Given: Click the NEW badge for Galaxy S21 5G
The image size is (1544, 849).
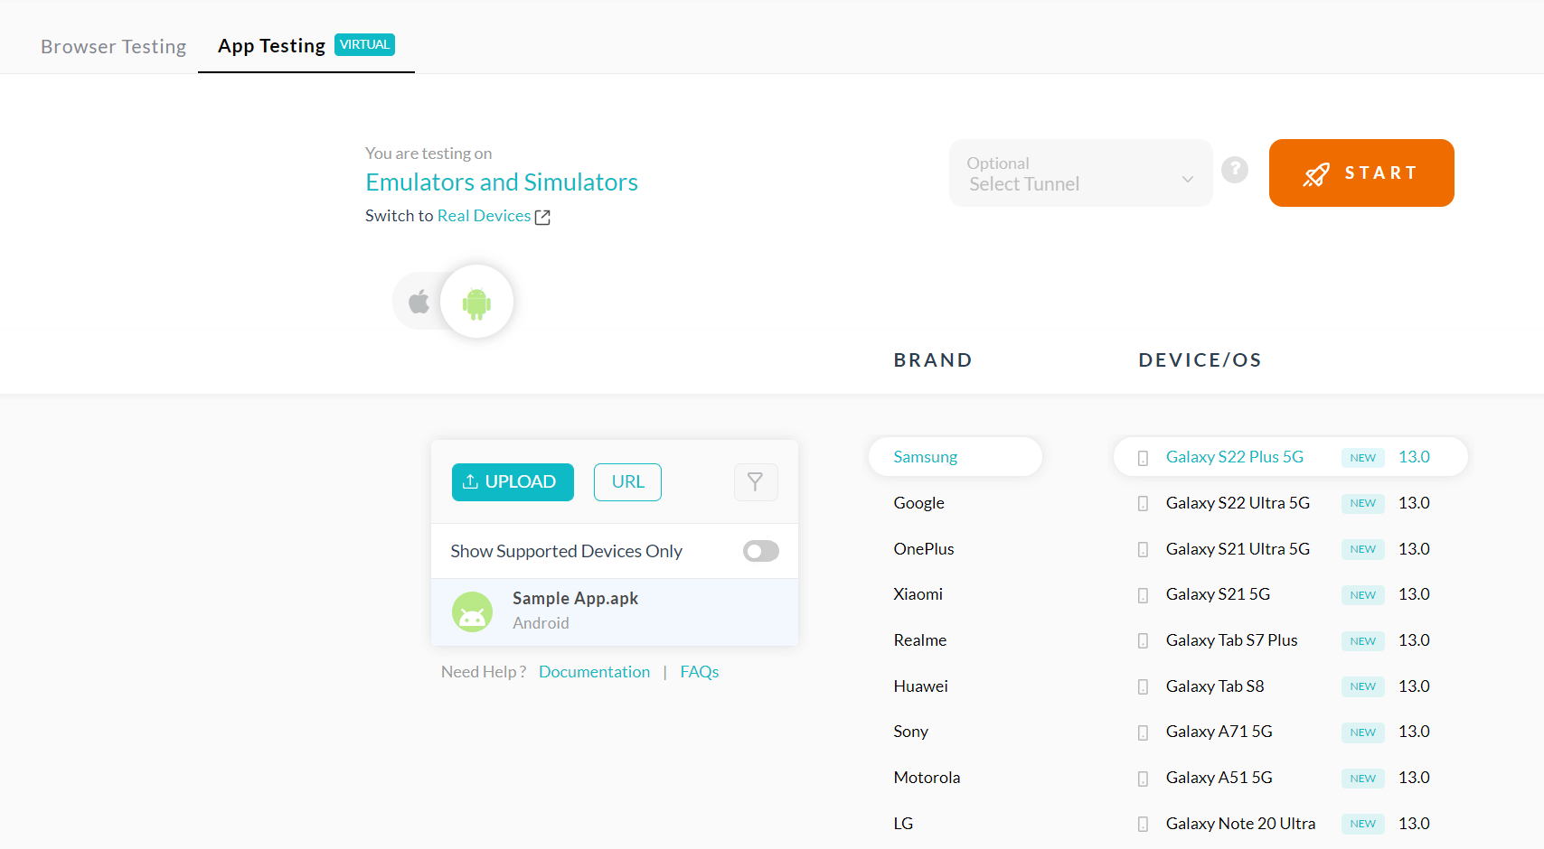Looking at the screenshot, I should pos(1362,595).
